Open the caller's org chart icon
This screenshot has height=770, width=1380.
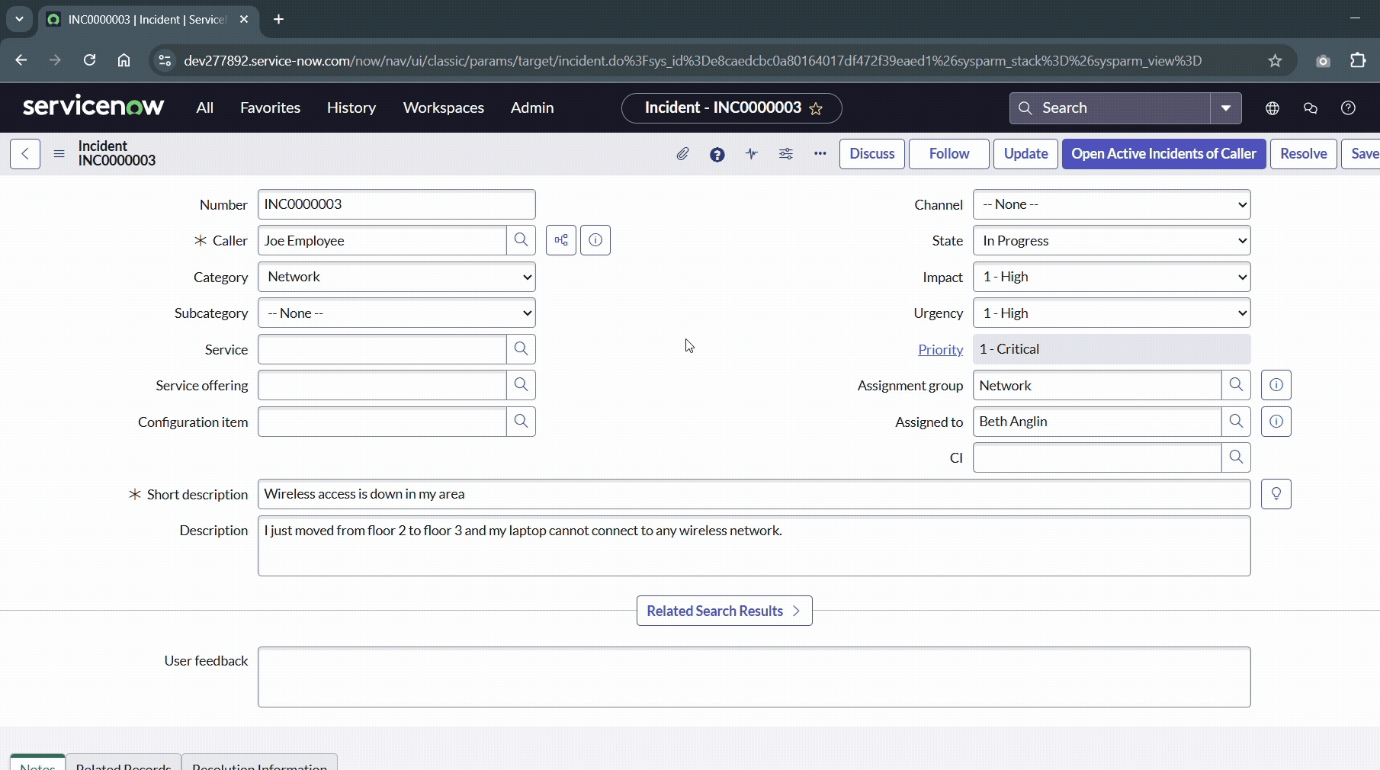(561, 240)
